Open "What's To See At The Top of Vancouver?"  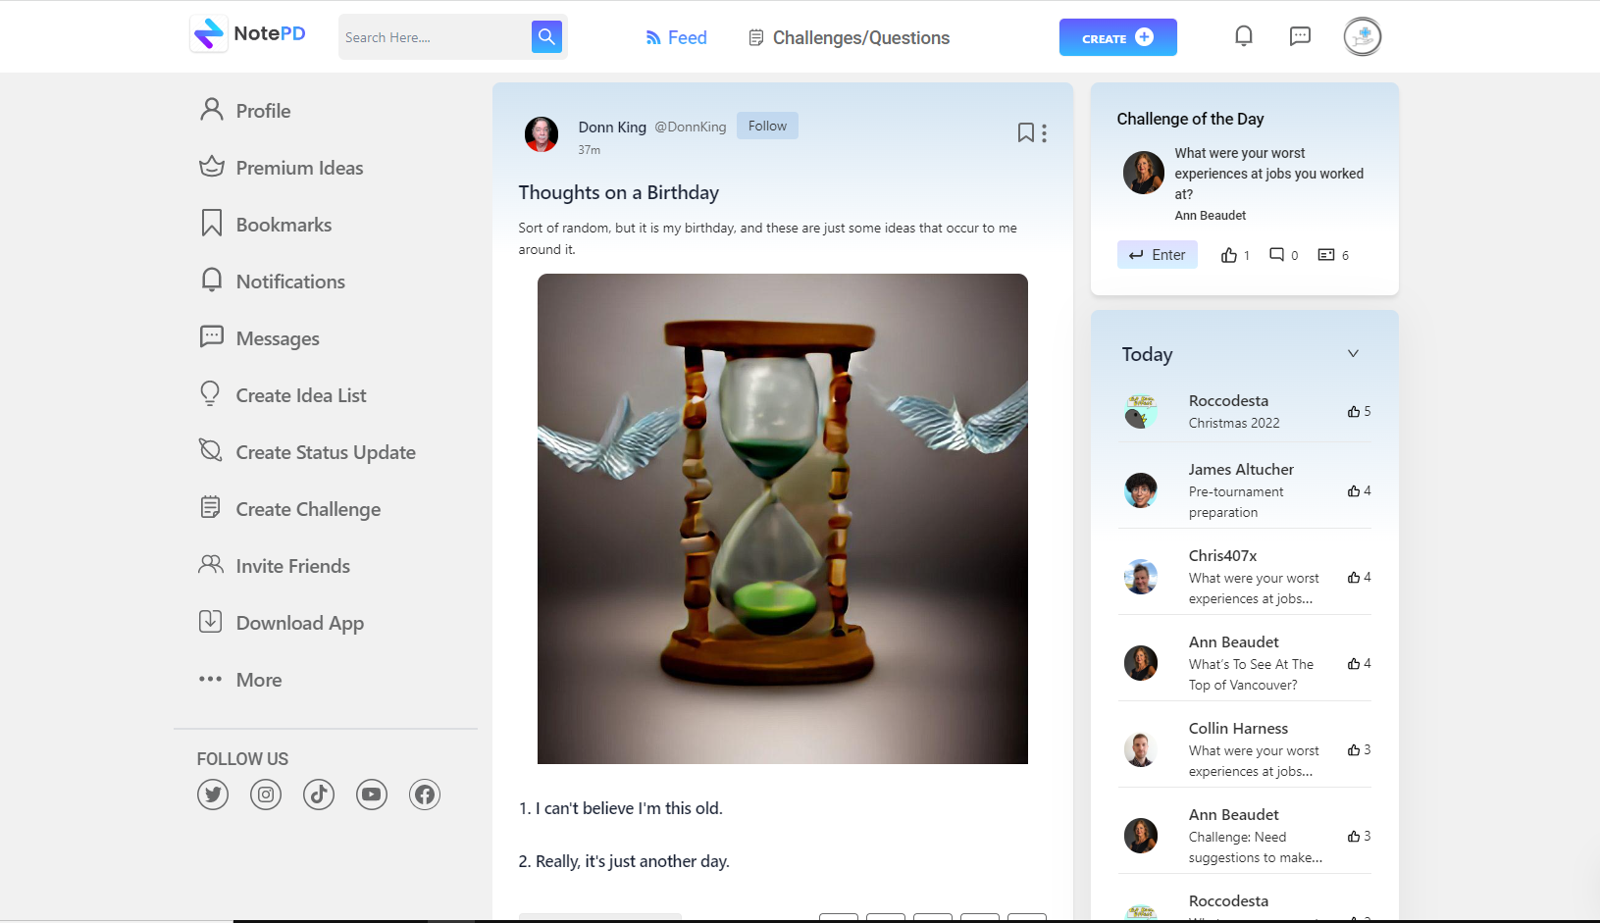click(x=1251, y=675)
